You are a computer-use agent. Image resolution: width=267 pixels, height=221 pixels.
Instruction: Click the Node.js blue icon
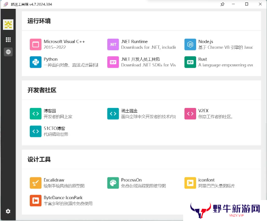pos(190,45)
